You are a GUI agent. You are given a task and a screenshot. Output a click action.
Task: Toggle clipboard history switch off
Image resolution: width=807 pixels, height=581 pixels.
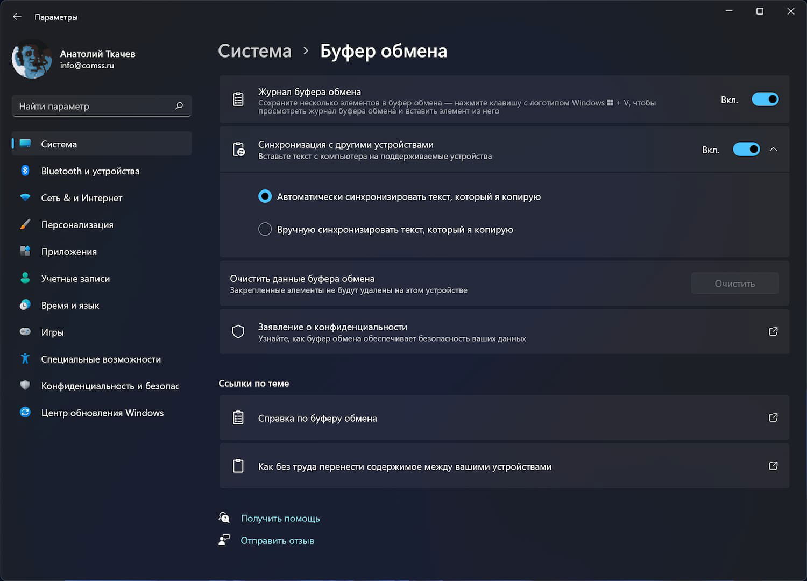tap(764, 100)
